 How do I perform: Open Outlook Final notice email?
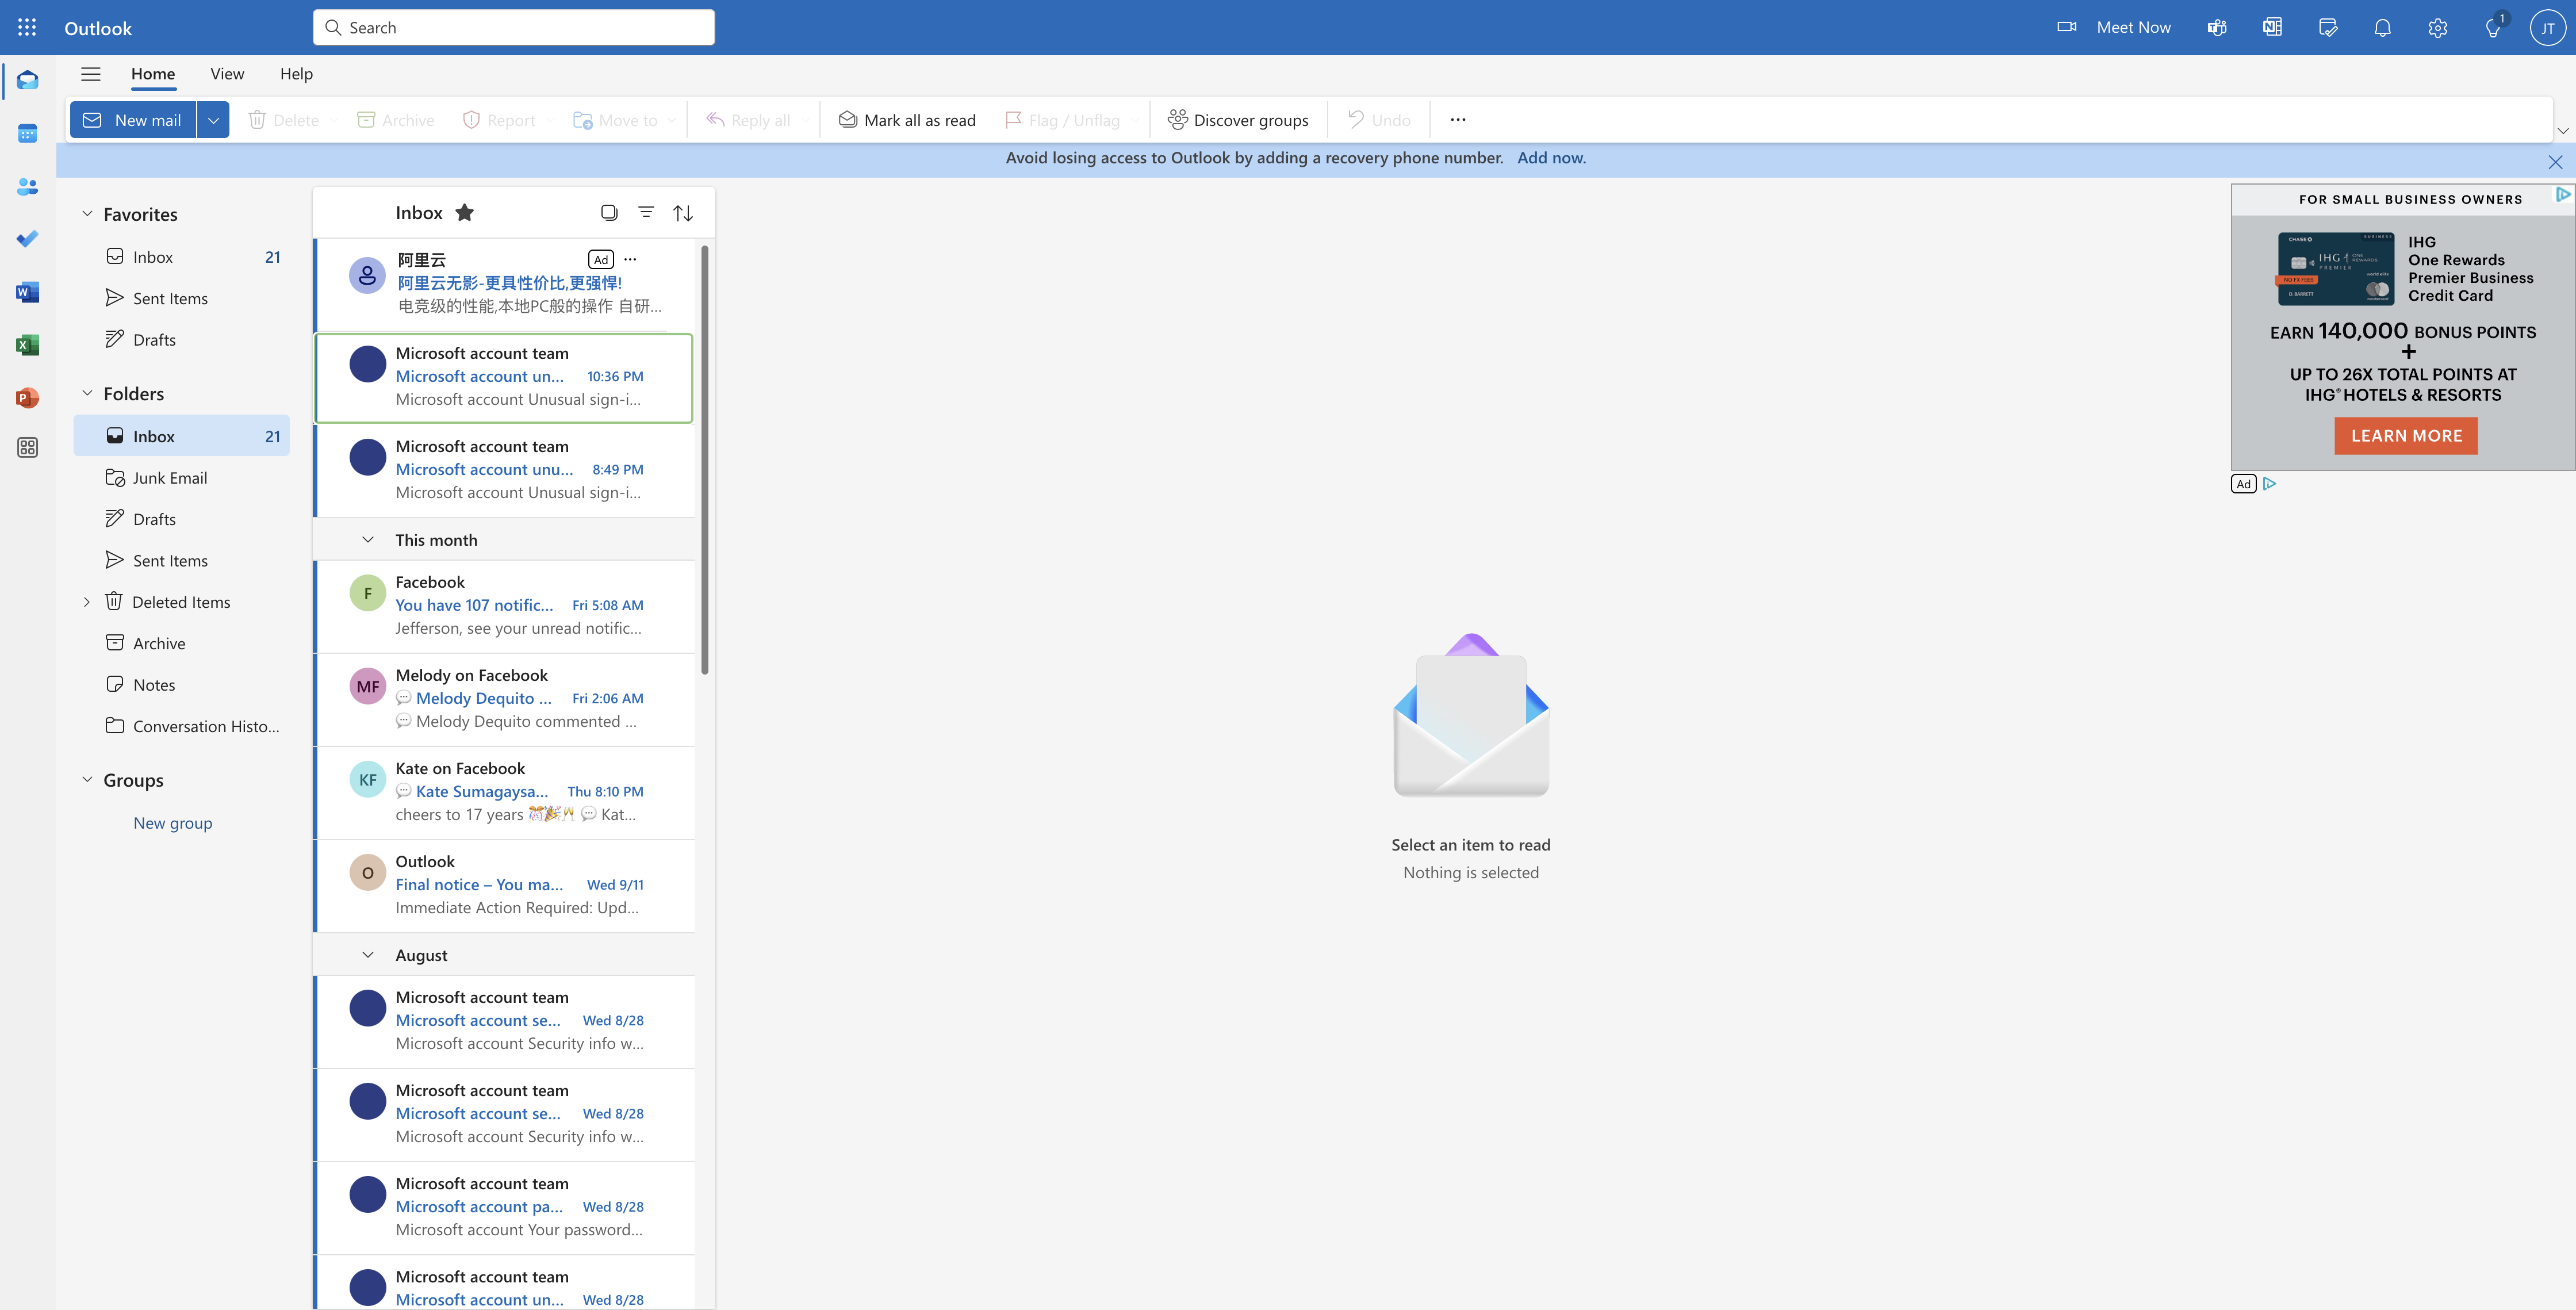pos(504,885)
